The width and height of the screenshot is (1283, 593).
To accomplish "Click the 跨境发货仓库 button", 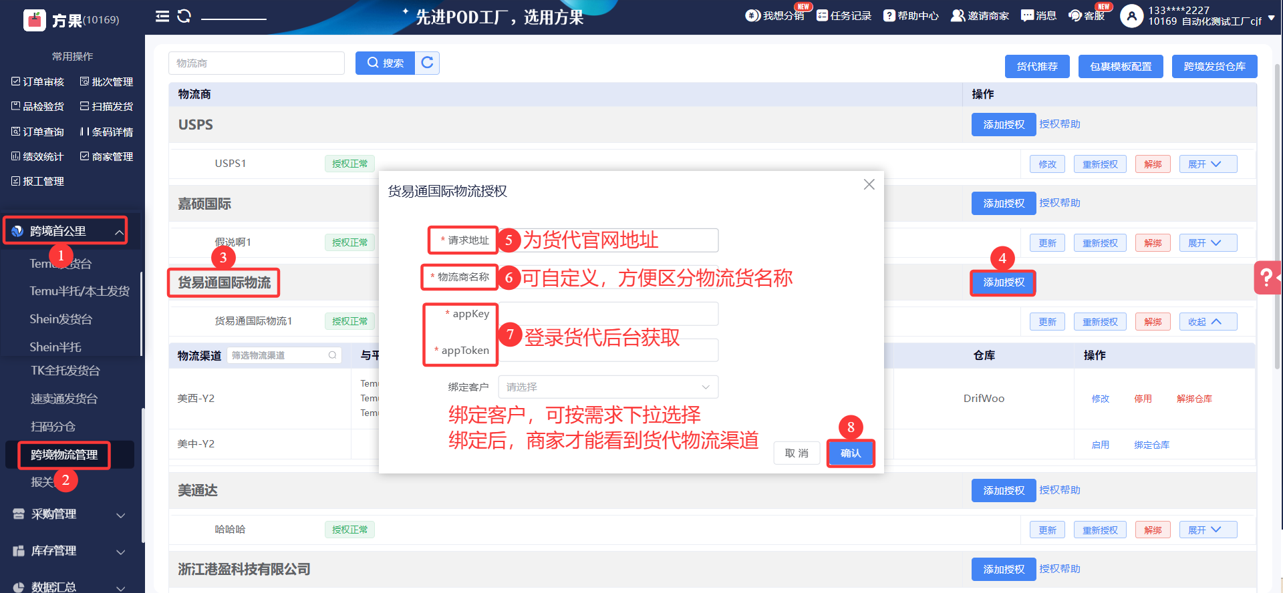I will click(1214, 66).
